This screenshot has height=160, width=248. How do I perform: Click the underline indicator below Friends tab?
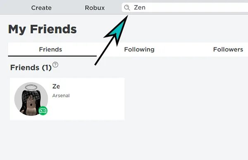(52, 56)
